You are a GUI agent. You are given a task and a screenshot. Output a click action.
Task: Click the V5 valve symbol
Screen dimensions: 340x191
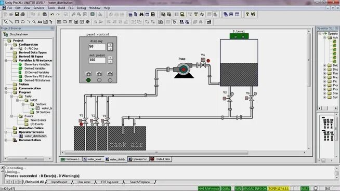(230, 99)
